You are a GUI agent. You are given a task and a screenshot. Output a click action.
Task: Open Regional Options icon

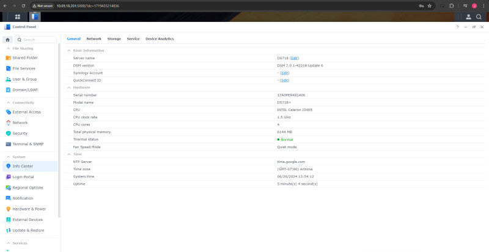[9, 187]
